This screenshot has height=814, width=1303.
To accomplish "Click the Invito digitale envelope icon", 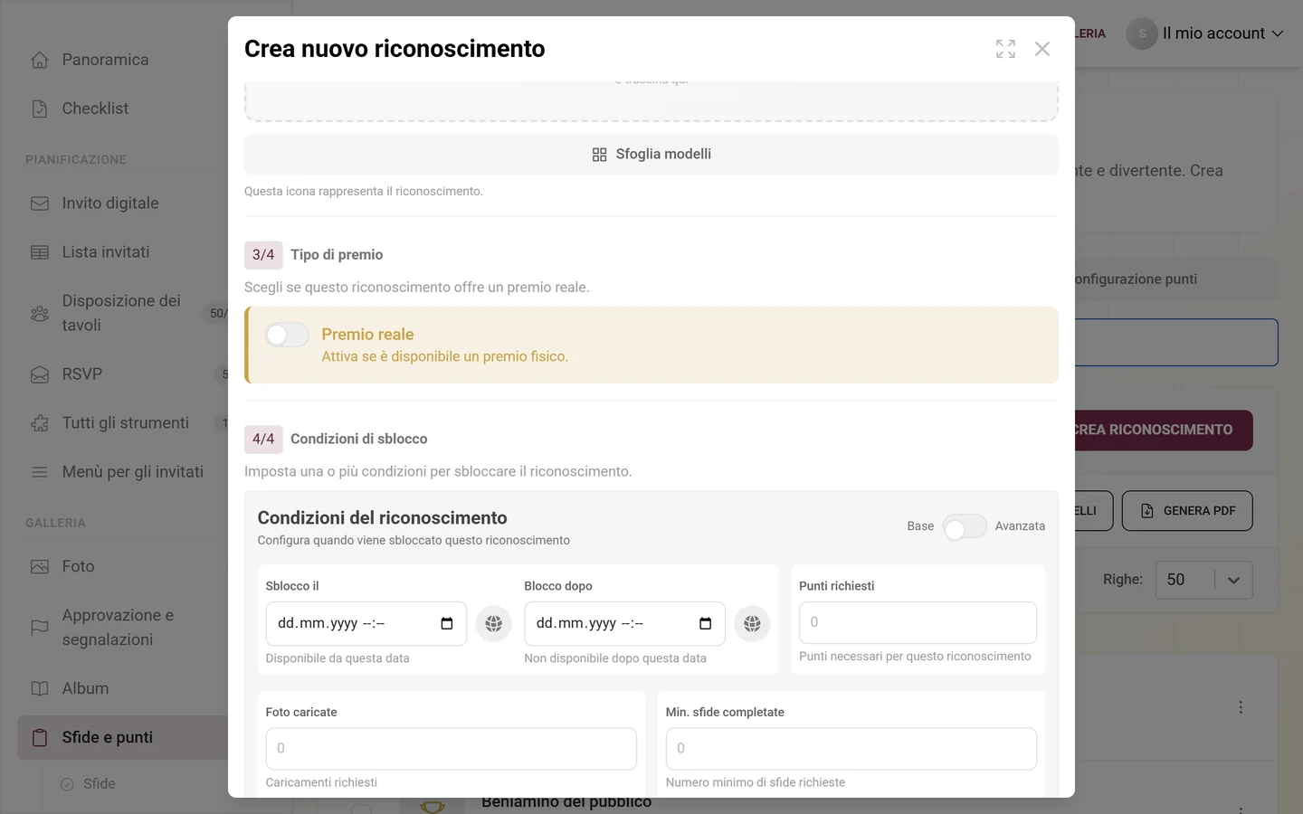I will click(40, 203).
